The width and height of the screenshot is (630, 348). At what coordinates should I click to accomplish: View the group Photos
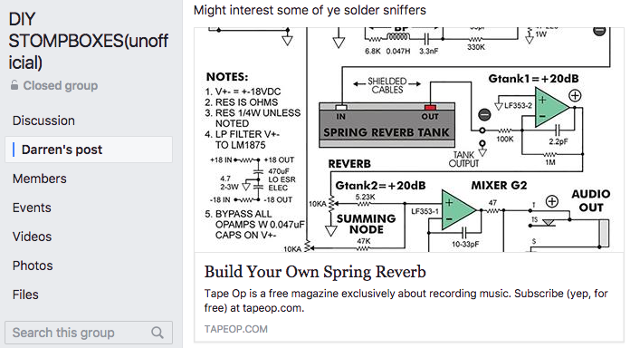pyautogui.click(x=33, y=266)
